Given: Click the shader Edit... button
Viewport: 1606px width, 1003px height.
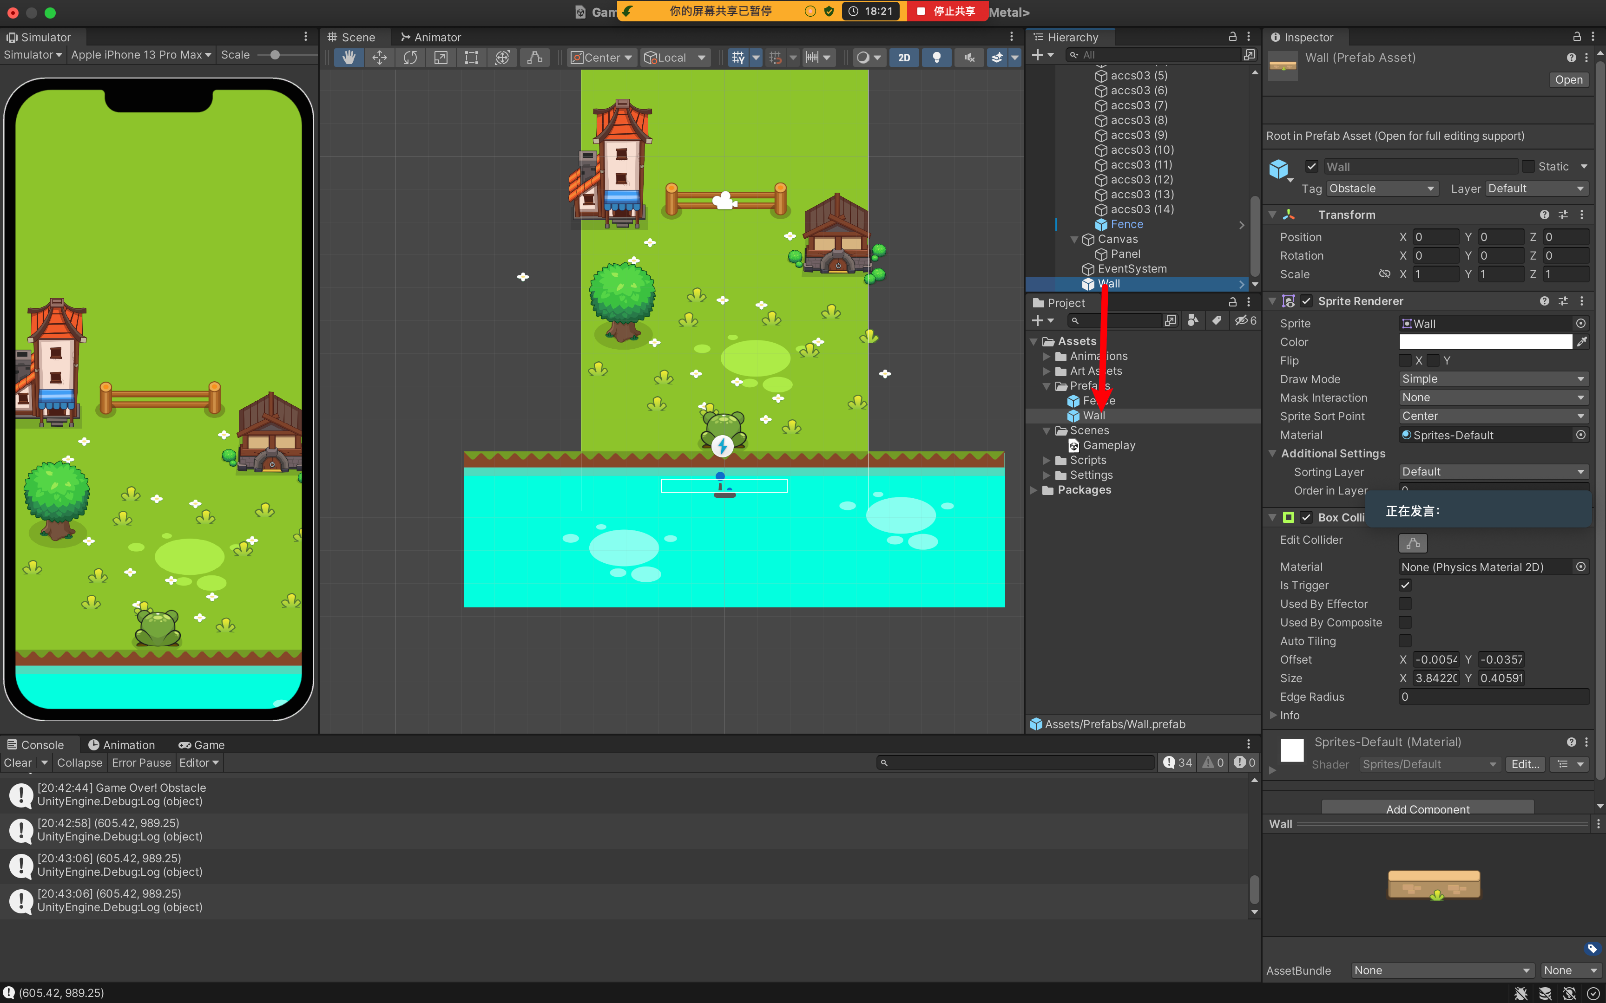Looking at the screenshot, I should [x=1525, y=764].
